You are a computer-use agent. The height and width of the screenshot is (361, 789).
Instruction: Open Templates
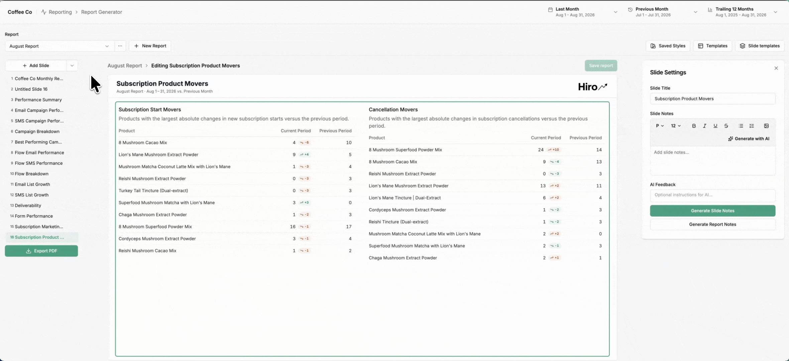pyautogui.click(x=712, y=46)
